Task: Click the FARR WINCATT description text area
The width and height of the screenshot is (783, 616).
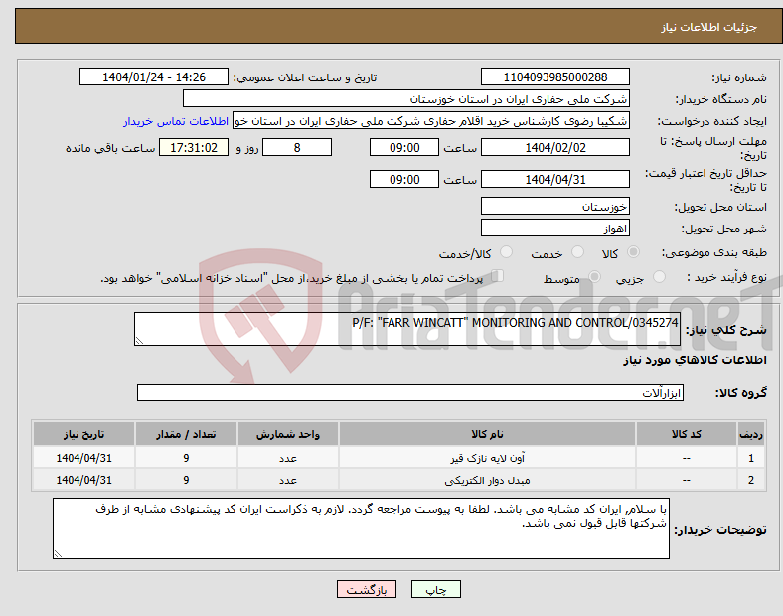Action: coord(407,329)
